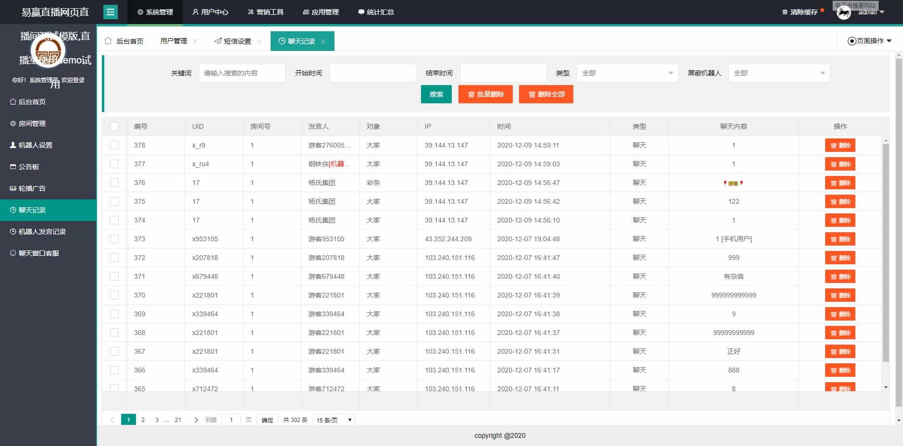Click the 批量删除 button

pyautogui.click(x=485, y=94)
